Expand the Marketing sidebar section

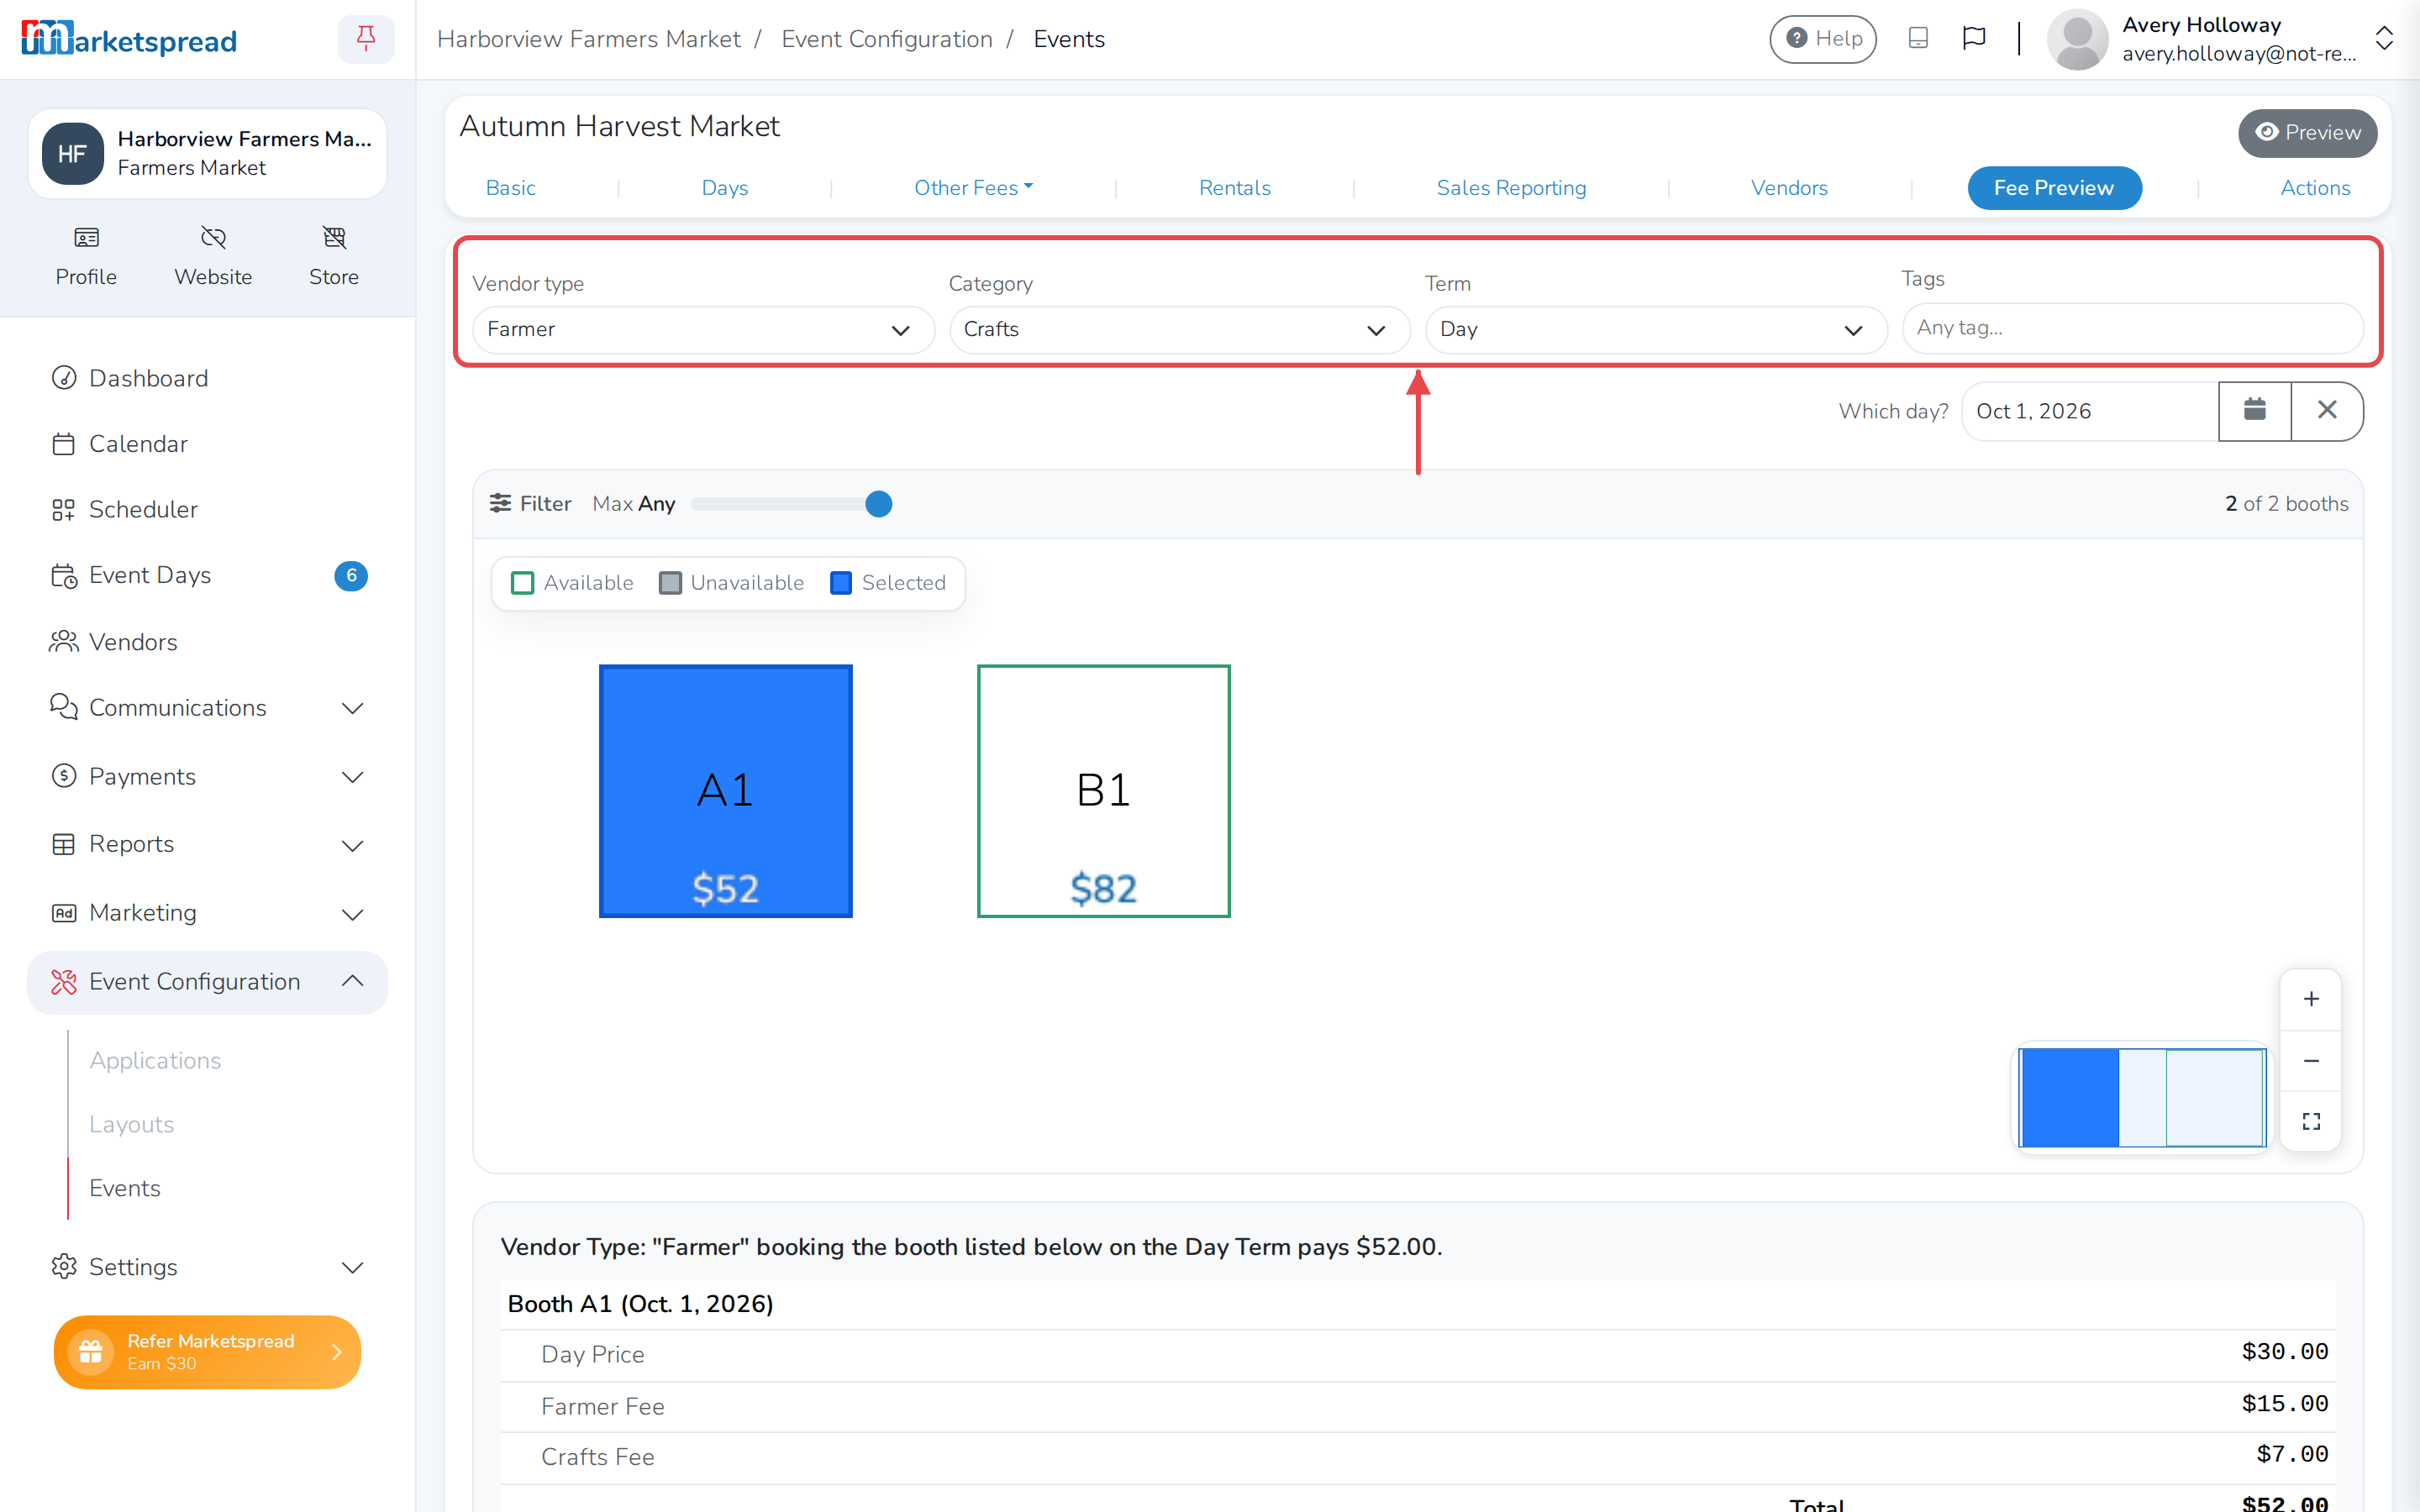click(x=207, y=913)
